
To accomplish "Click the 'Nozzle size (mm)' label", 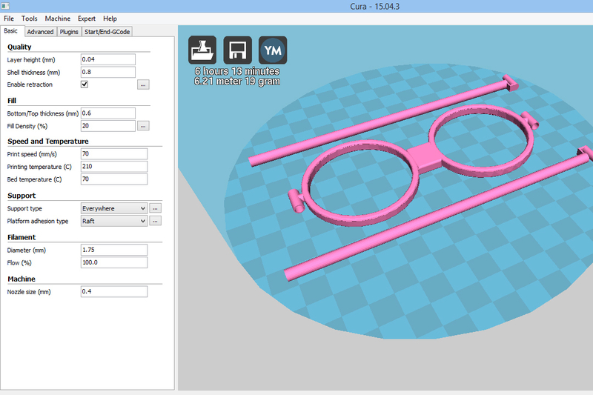I will [29, 292].
